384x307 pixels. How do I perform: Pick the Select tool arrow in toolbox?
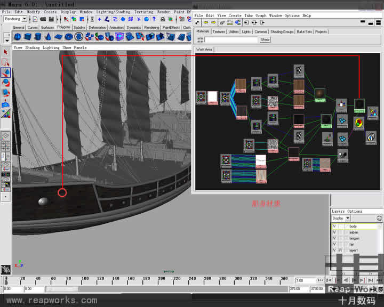tap(6, 52)
